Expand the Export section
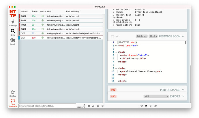Viewport: 199px width, 118px height. pos(183,96)
